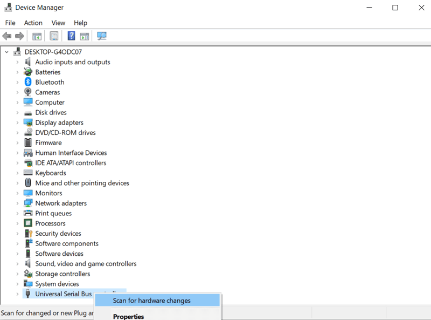Collapse the DESKTOP-G4ODC07 root node
This screenshot has width=431, height=320.
[7, 52]
